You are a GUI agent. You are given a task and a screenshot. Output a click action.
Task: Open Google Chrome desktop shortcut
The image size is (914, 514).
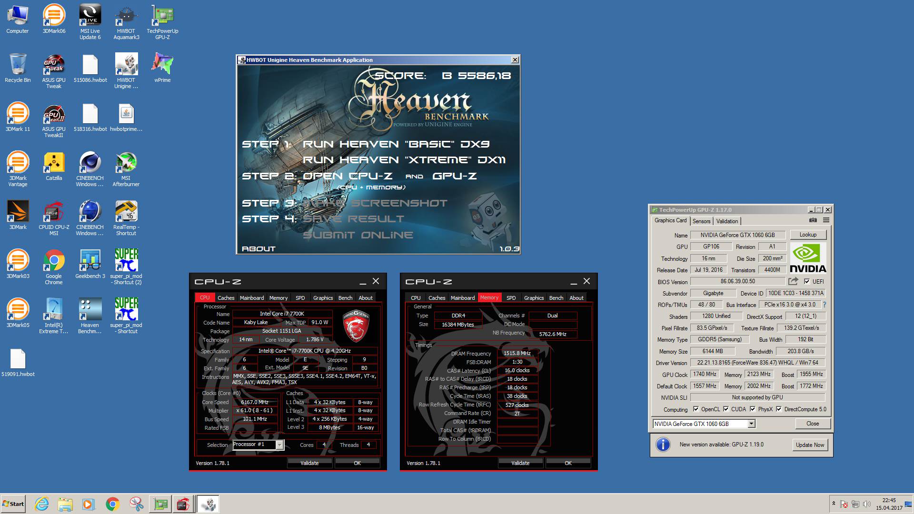[x=54, y=267]
